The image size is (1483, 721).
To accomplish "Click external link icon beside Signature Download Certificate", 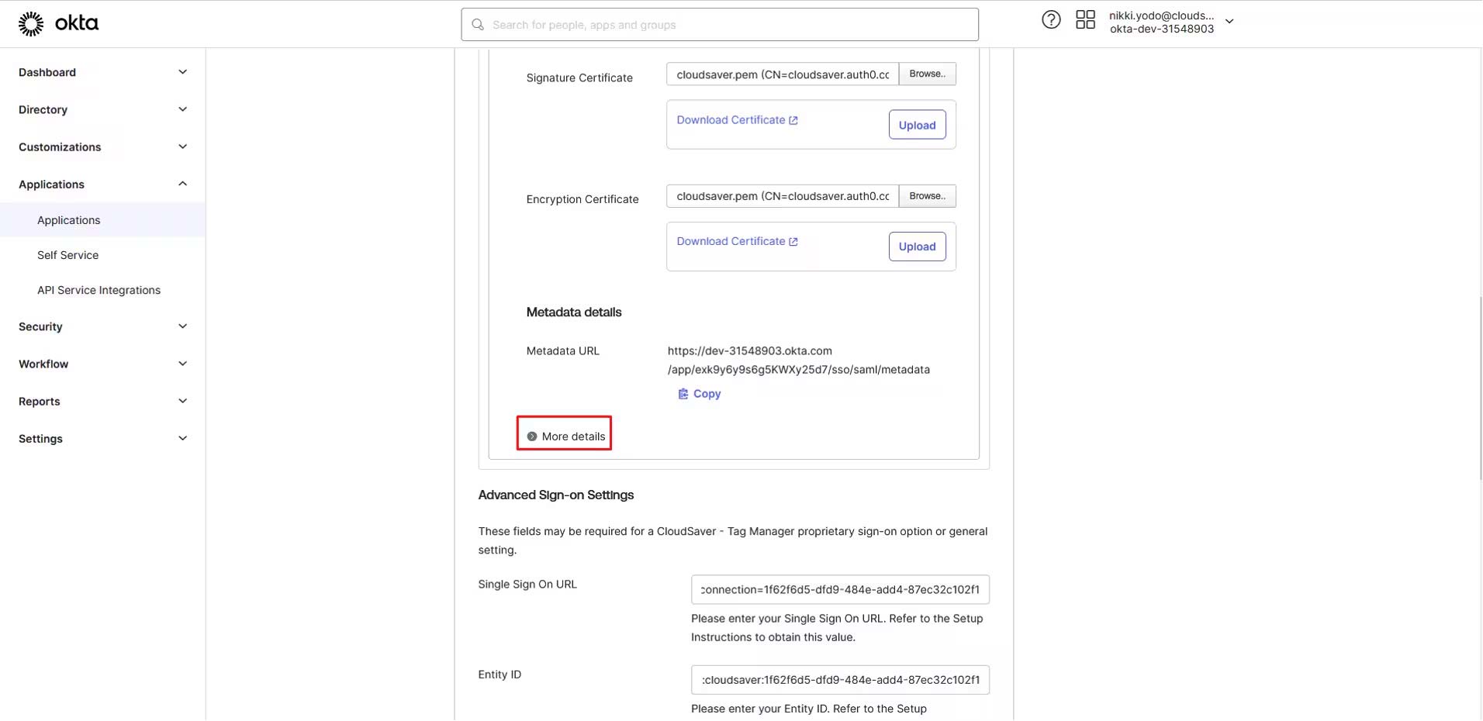I will pyautogui.click(x=793, y=120).
